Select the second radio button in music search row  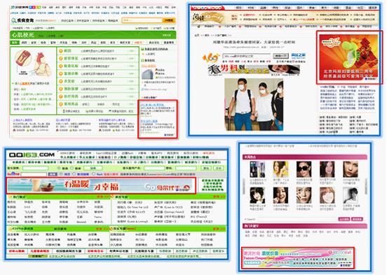point(72,168)
